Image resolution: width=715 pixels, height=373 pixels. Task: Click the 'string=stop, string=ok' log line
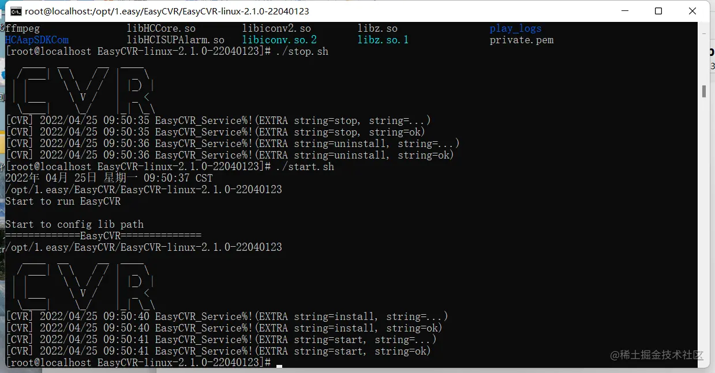[215, 132]
